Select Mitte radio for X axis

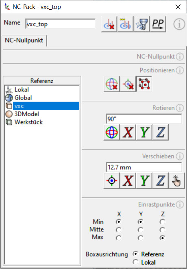(x=119, y=230)
